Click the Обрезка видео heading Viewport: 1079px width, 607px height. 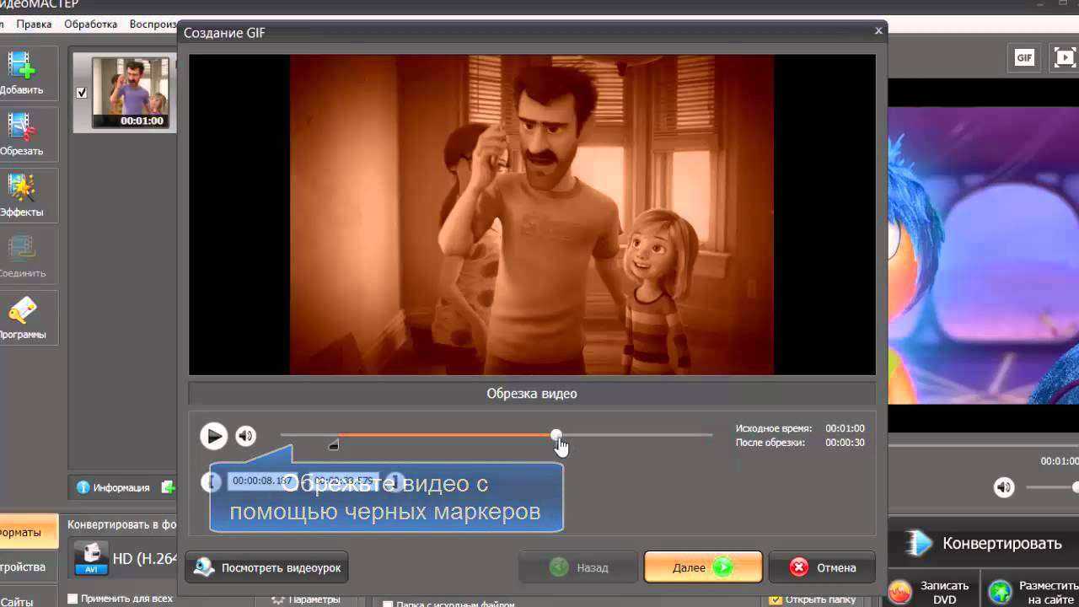click(532, 394)
